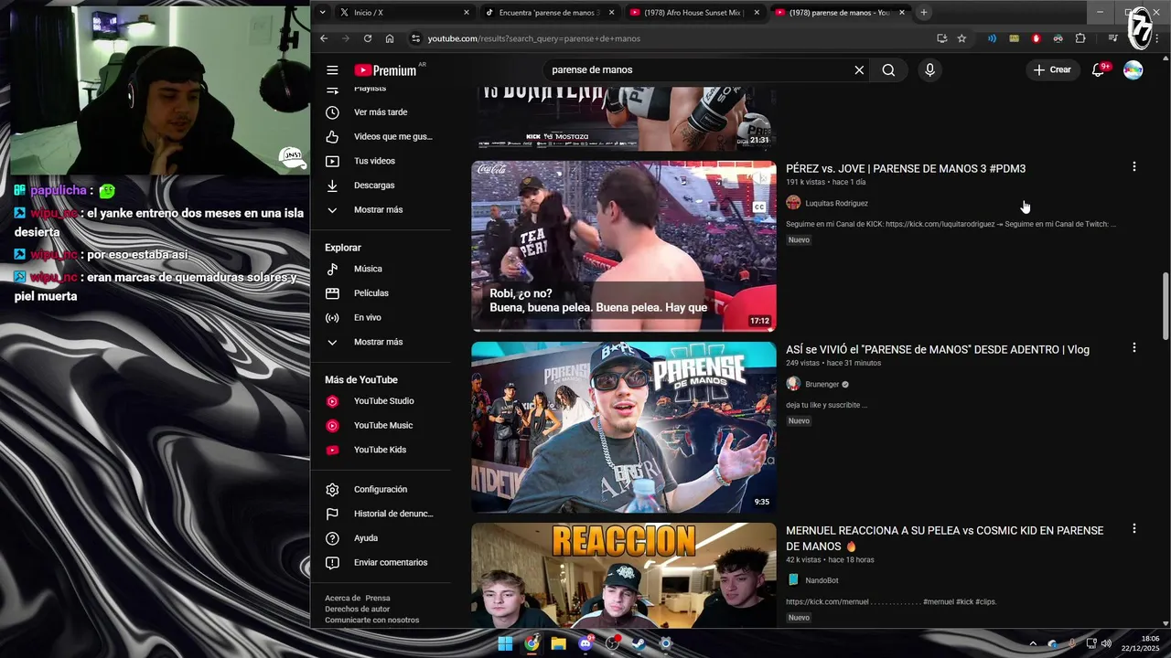
Task: Click the YouTube Premium logo
Action: click(385, 70)
